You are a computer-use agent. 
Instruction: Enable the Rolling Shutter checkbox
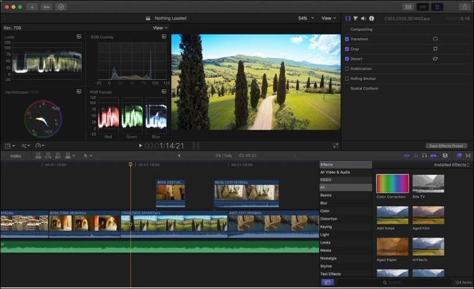[x=347, y=79]
